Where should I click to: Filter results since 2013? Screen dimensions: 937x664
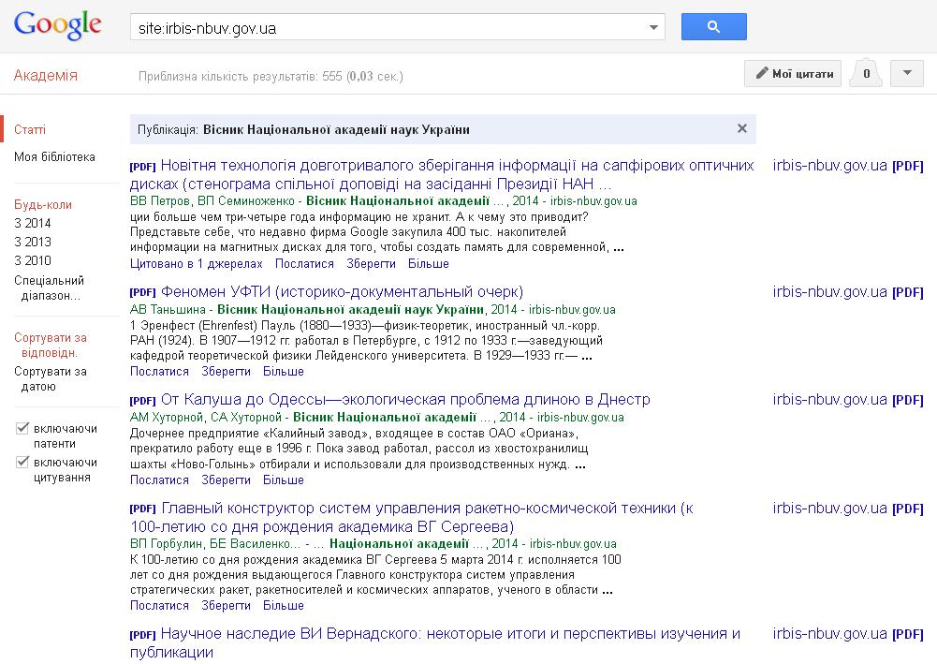click(33, 242)
